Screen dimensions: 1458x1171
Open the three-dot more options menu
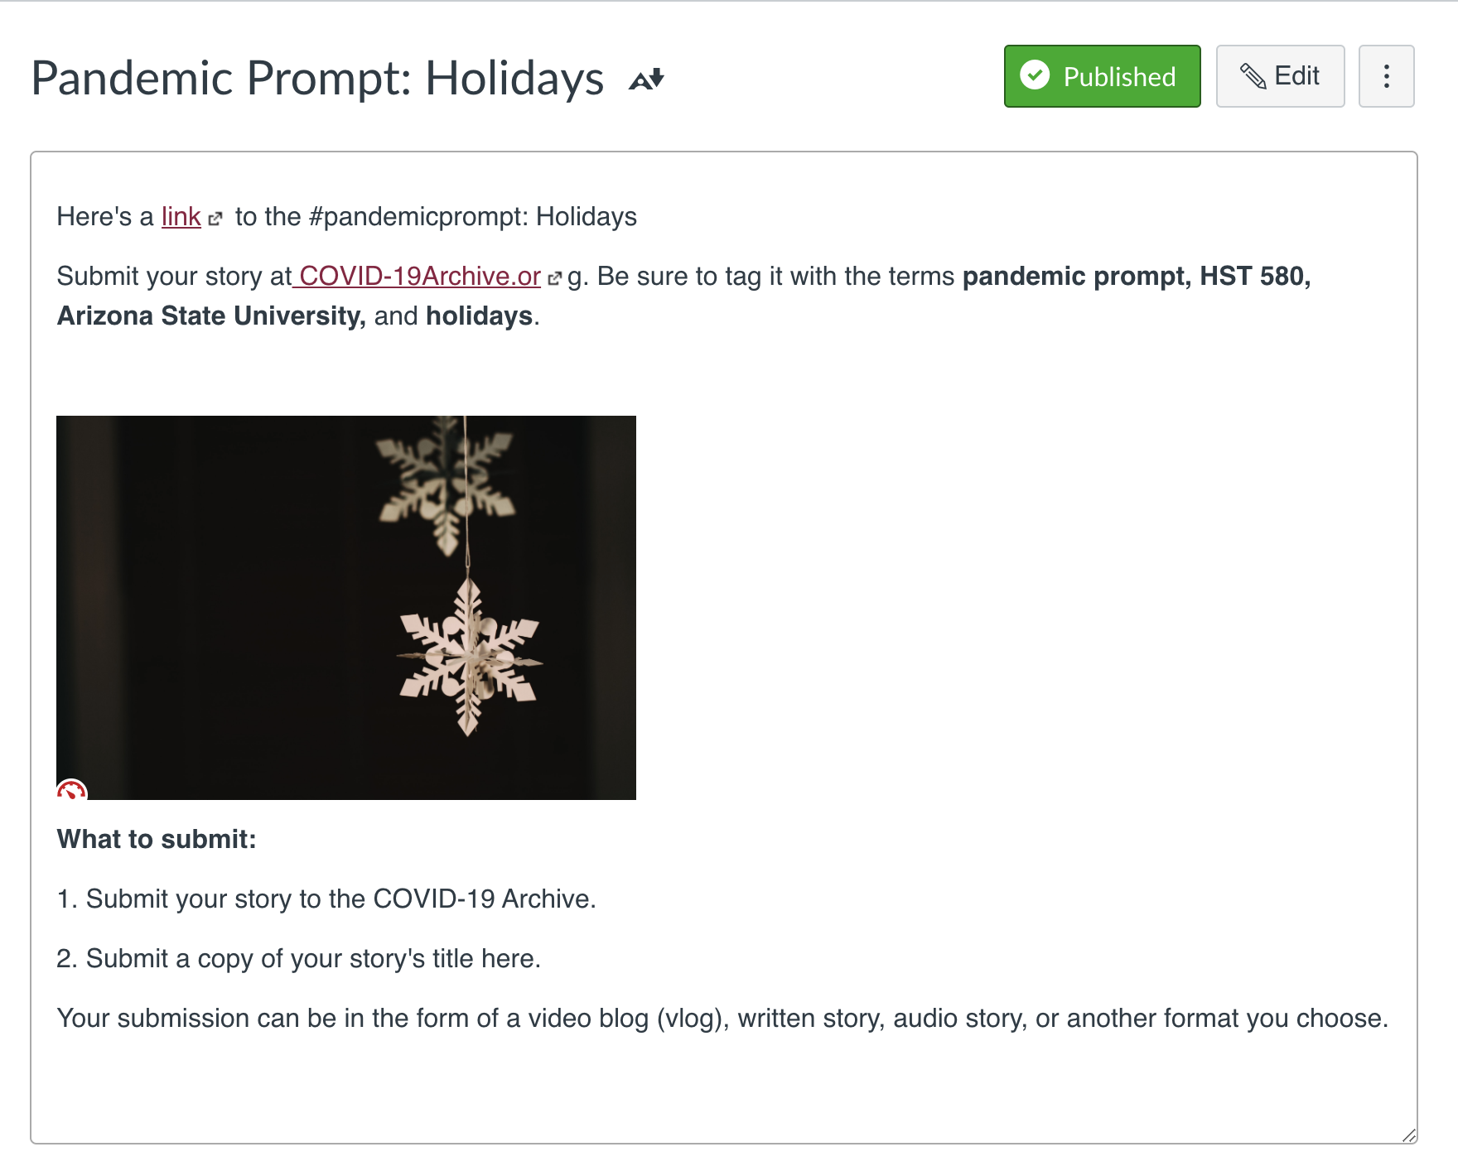1386,76
